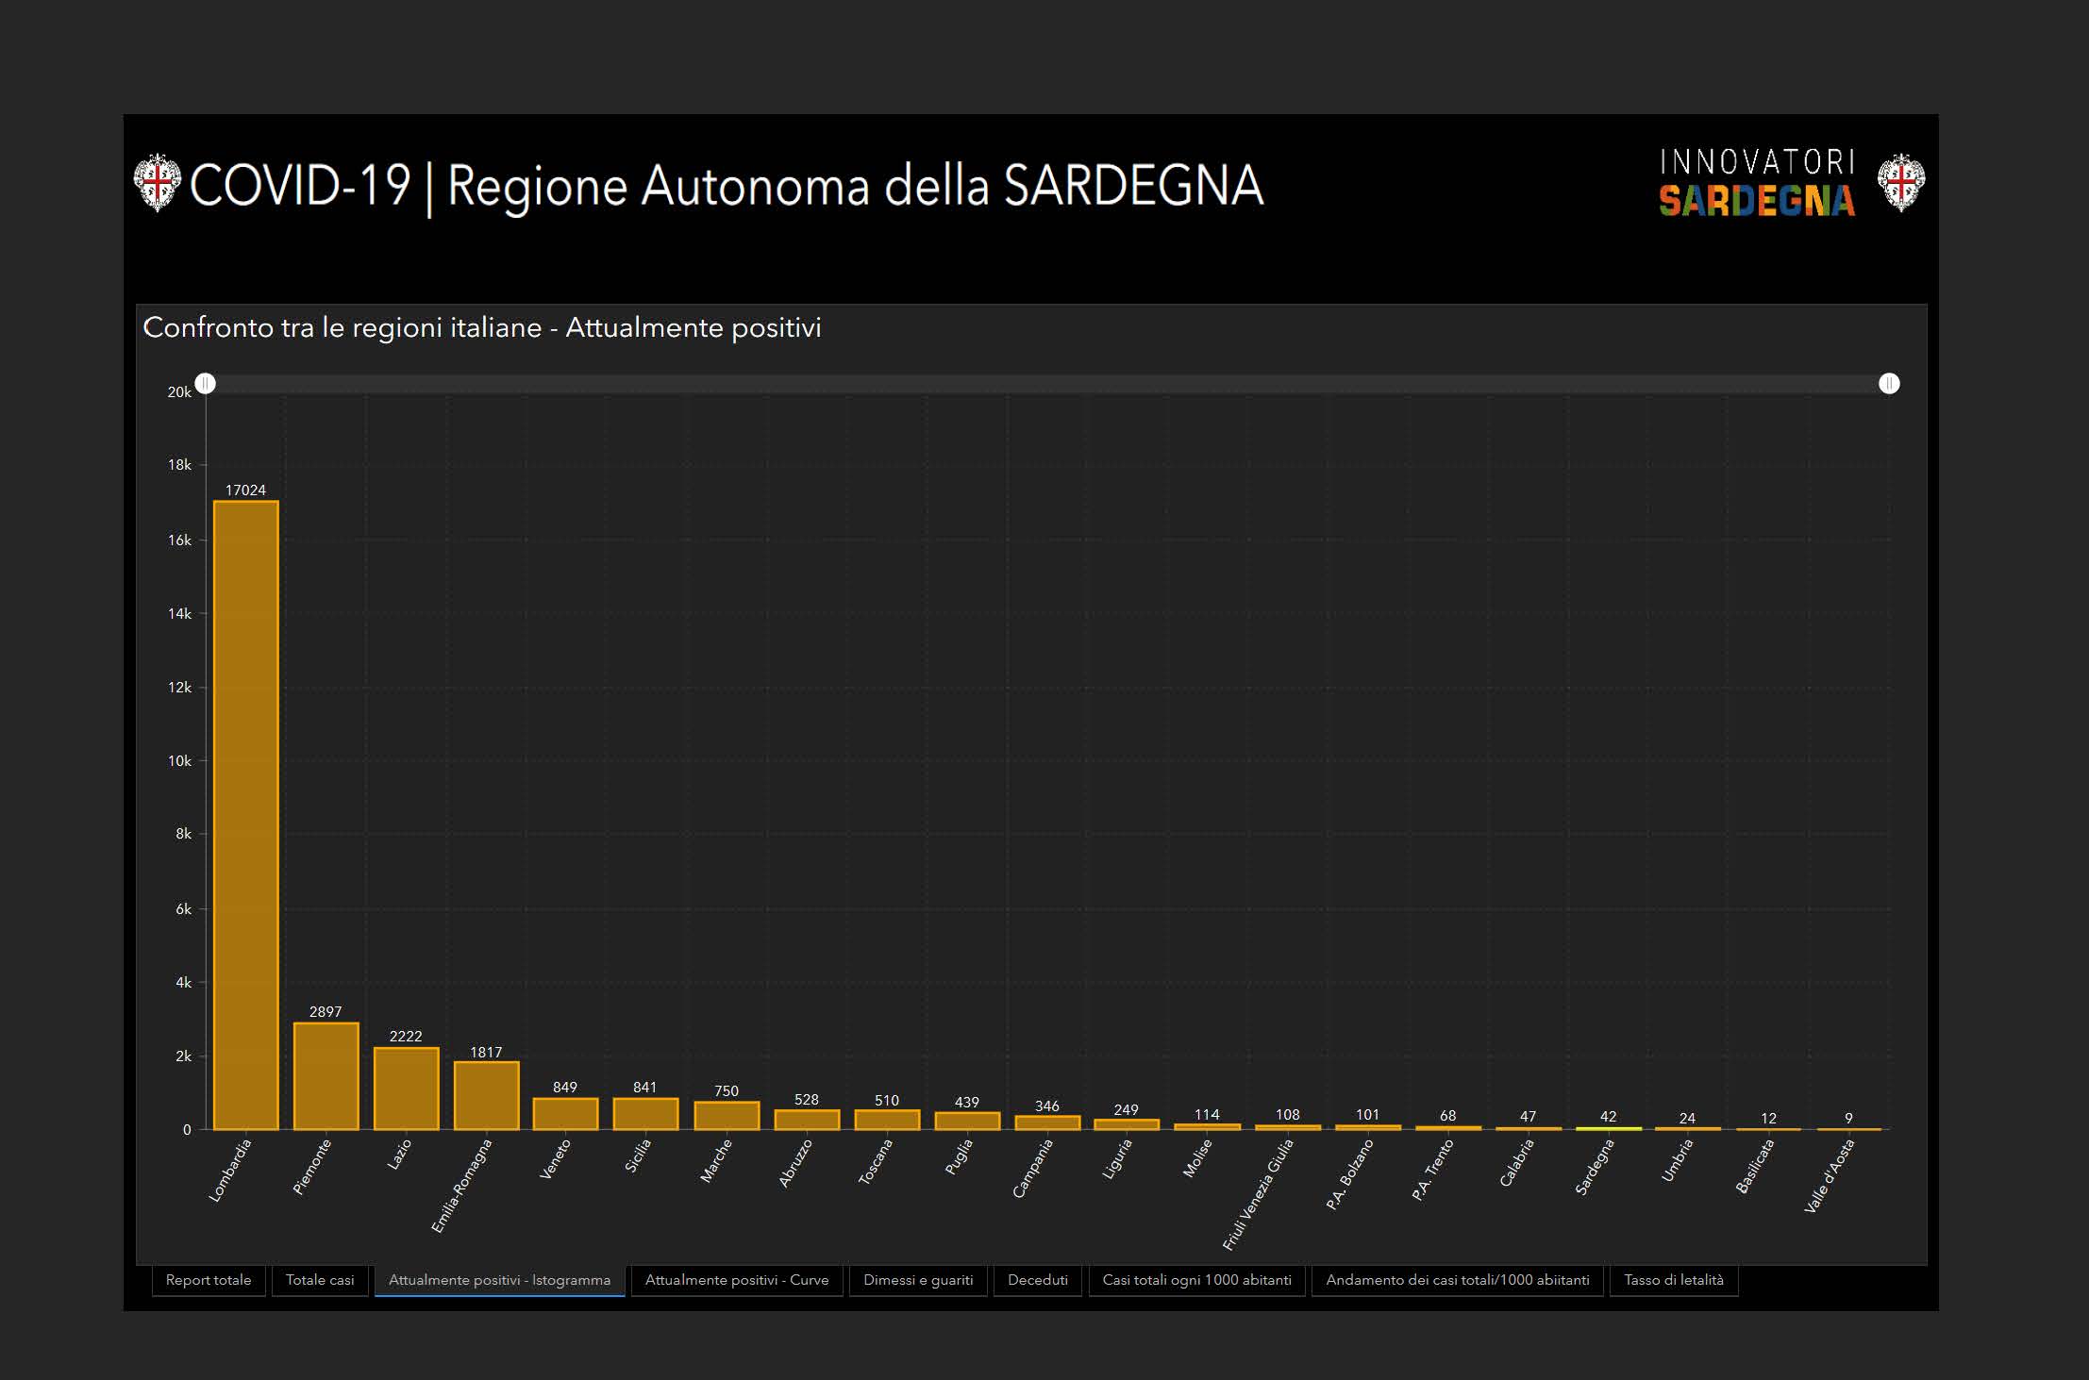Switch to the Dimessi e guariti tab
The image size is (2089, 1380).
(x=918, y=1280)
